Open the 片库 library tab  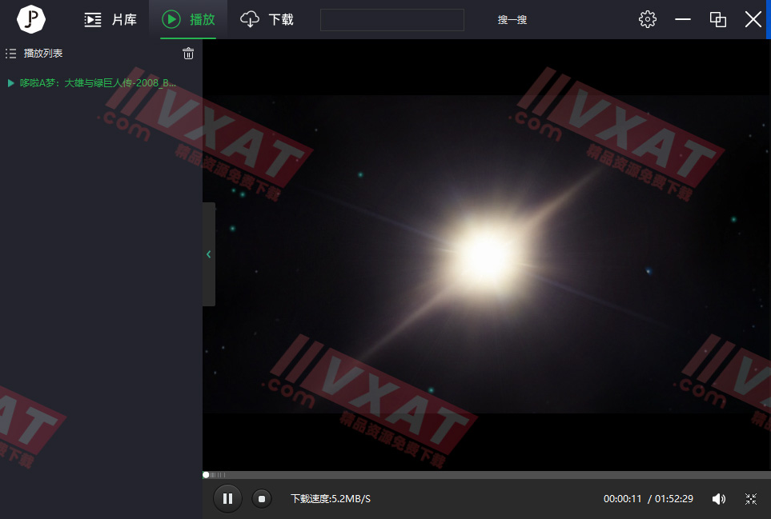[x=110, y=20]
